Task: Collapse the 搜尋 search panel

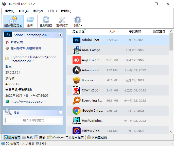Action: point(60,112)
